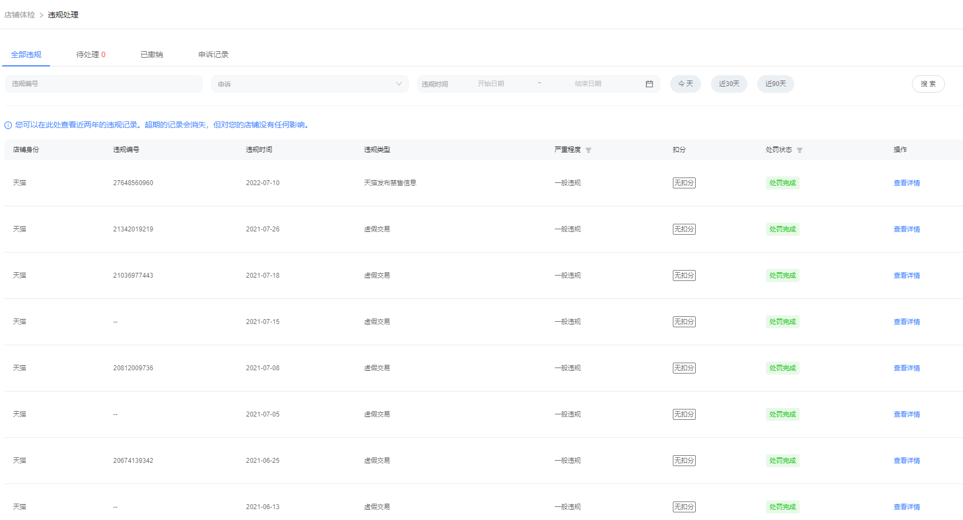Click the date 2022-07-10 cell
Image resolution: width=963 pixels, height=520 pixels.
[263, 183]
